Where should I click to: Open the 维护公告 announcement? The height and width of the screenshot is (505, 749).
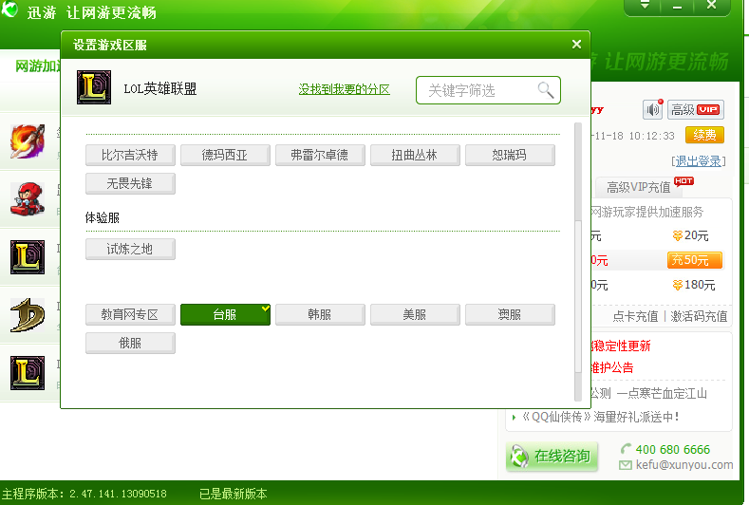[612, 367]
